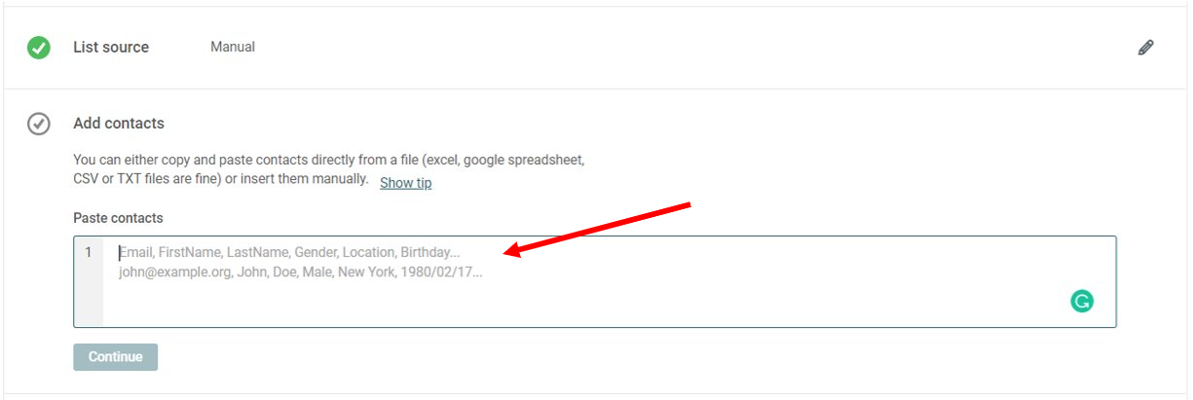Click the disabled Continue button

(115, 357)
